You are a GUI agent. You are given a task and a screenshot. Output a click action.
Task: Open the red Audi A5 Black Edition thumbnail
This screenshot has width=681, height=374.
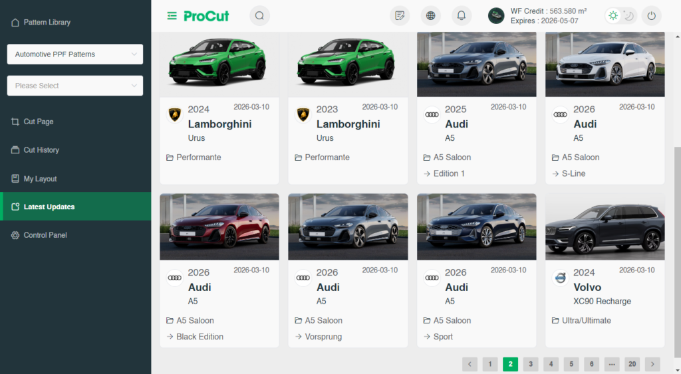coord(219,227)
